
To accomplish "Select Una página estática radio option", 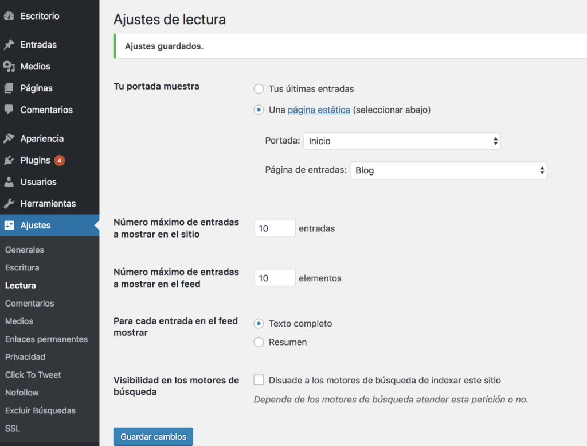I will tap(259, 110).
